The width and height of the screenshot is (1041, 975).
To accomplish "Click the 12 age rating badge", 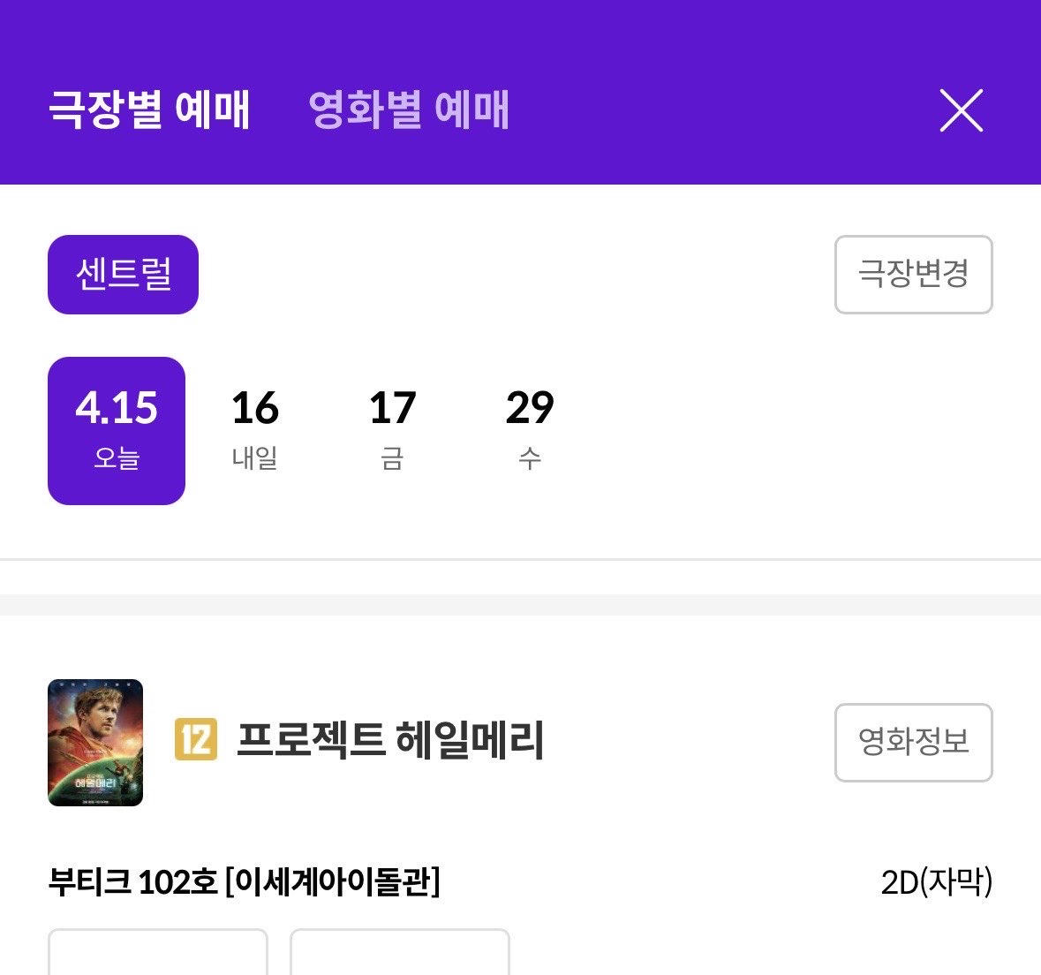I will [196, 738].
